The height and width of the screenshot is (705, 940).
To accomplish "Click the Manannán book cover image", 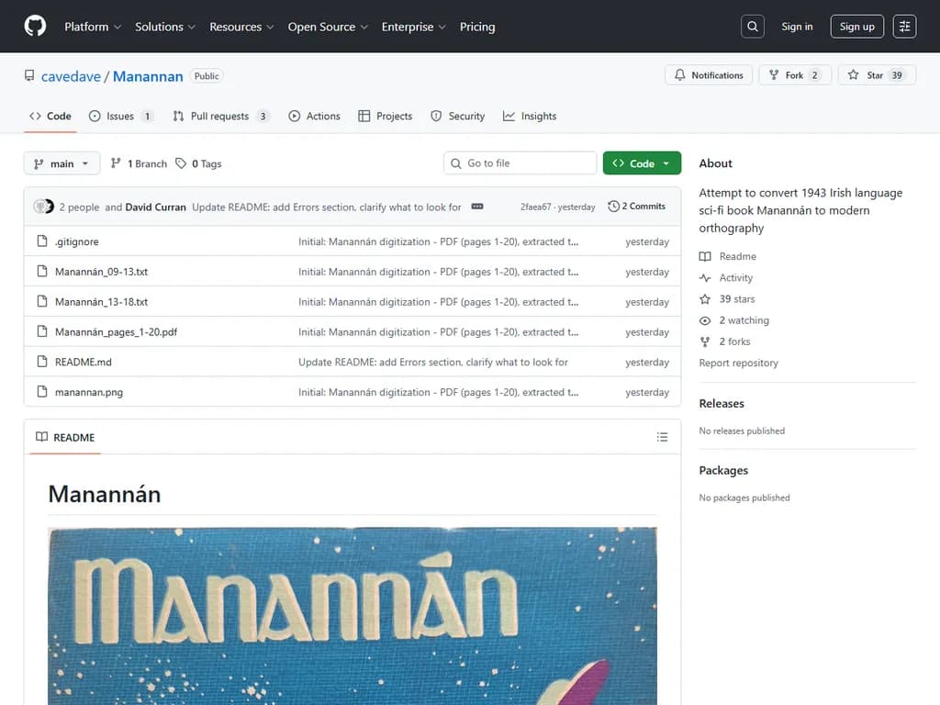I will [x=352, y=615].
